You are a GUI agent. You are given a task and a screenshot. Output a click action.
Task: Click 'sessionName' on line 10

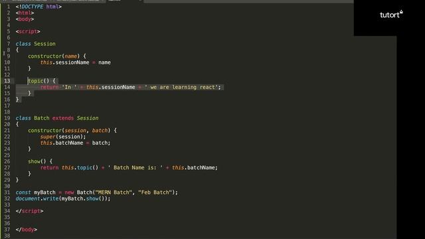pyautogui.click(x=72, y=62)
